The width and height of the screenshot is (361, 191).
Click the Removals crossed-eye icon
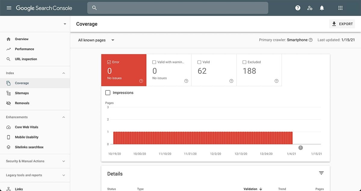pos(8,103)
